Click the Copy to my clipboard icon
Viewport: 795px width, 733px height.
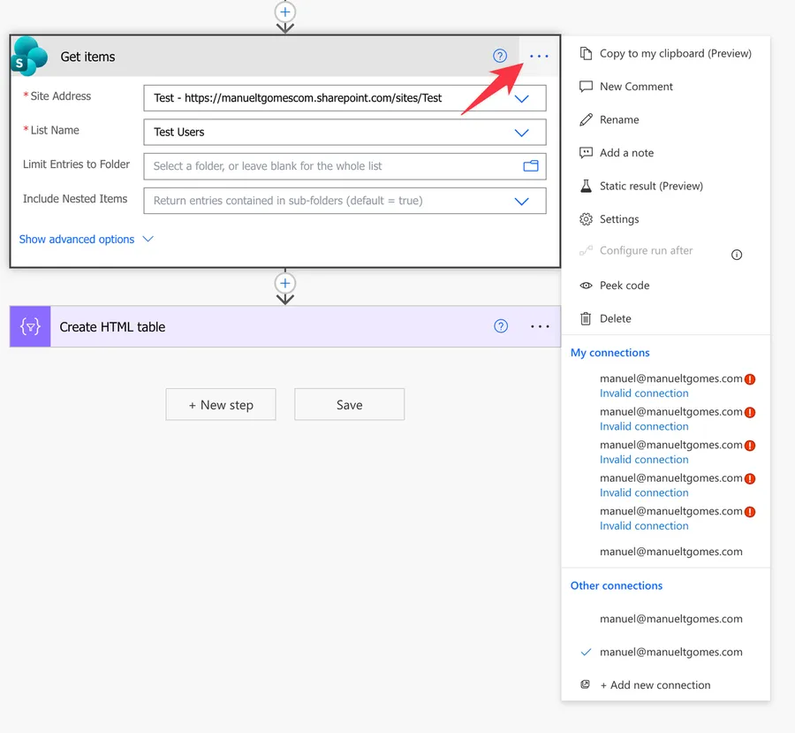pyautogui.click(x=586, y=53)
